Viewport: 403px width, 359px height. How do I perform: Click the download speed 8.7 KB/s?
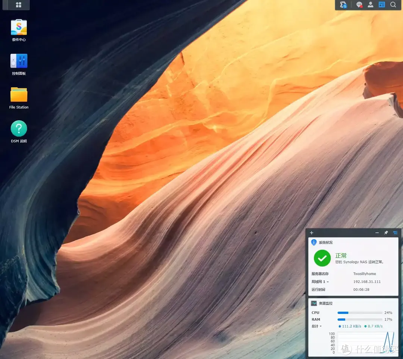(x=373, y=326)
